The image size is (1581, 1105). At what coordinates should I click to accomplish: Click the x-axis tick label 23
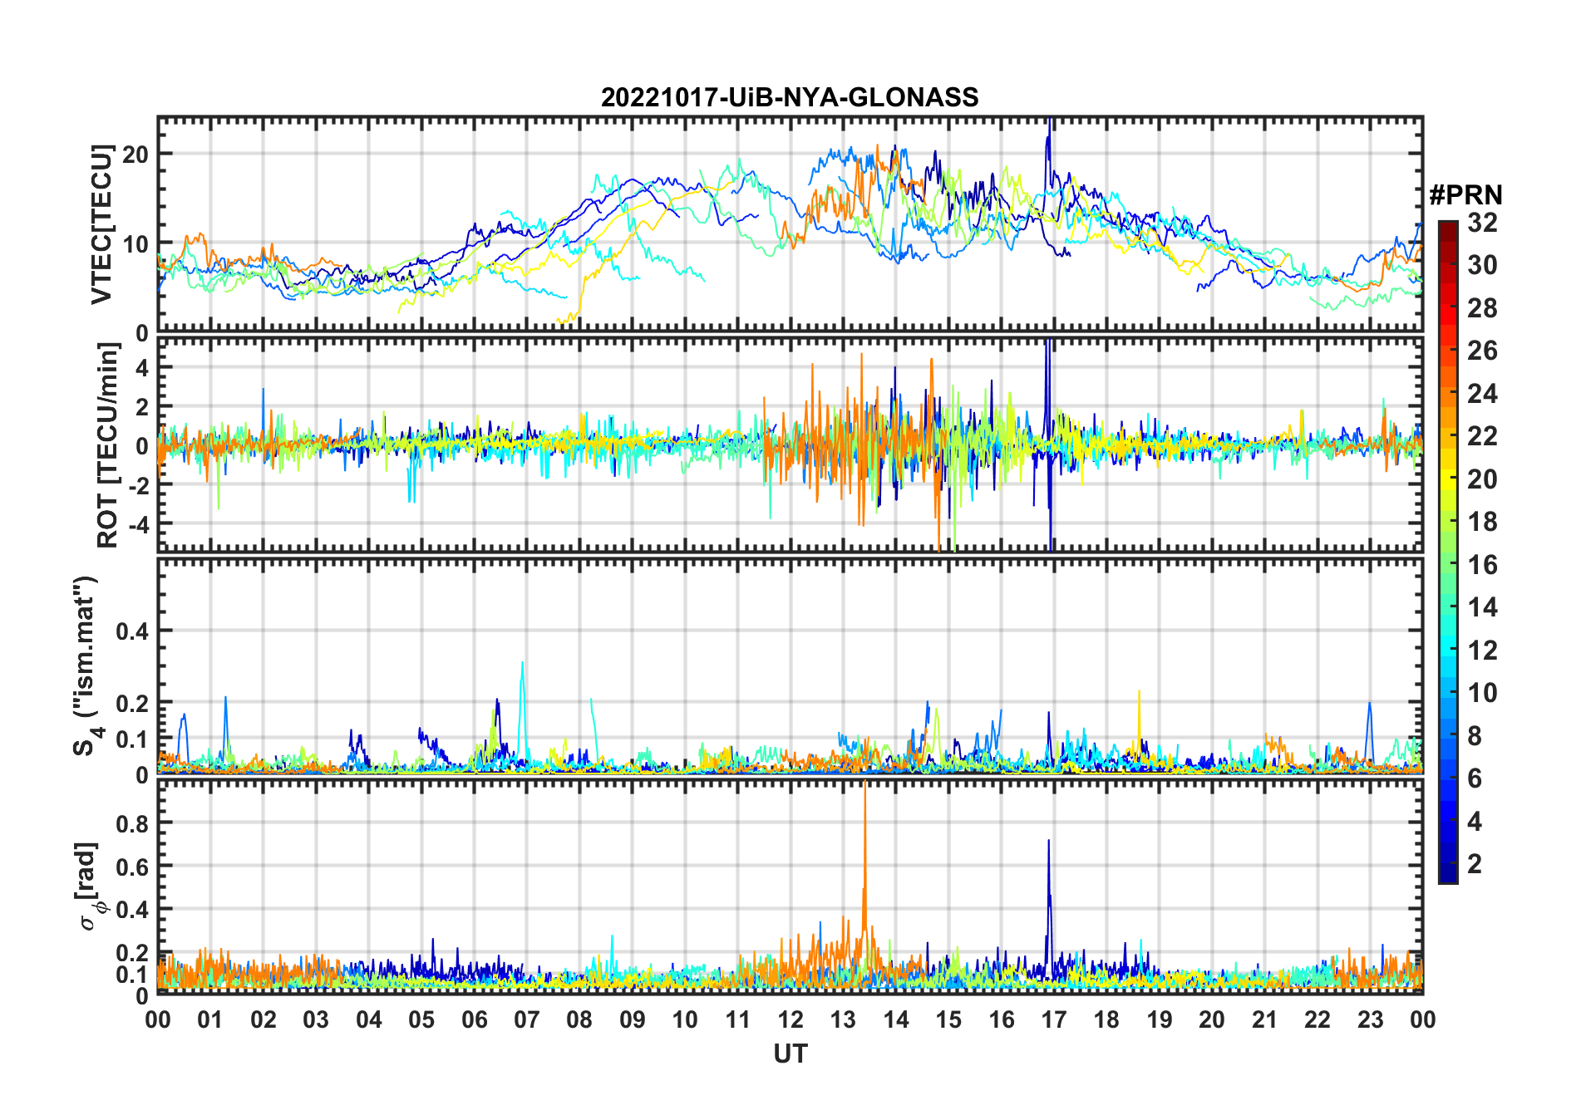1370,1019
